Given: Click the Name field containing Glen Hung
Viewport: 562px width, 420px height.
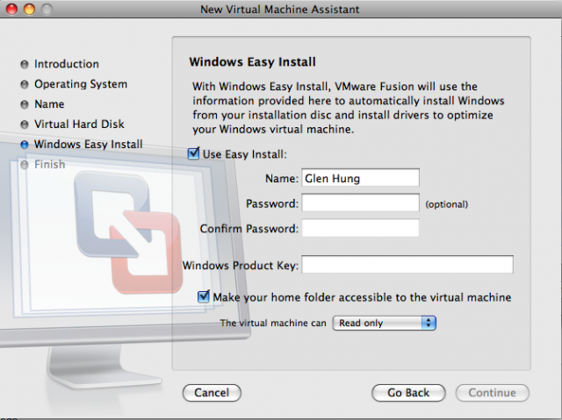Looking at the screenshot, I should 360,178.
